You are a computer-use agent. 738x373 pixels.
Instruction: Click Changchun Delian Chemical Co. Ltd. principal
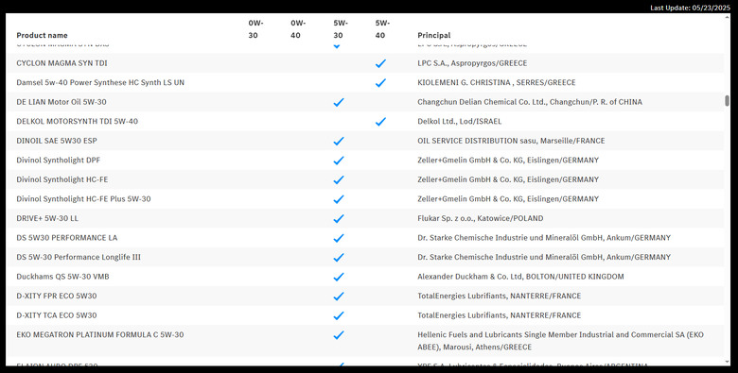click(530, 102)
